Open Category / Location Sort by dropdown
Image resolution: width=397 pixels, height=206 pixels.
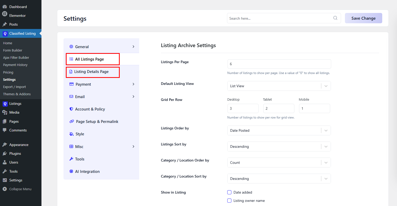point(279,179)
